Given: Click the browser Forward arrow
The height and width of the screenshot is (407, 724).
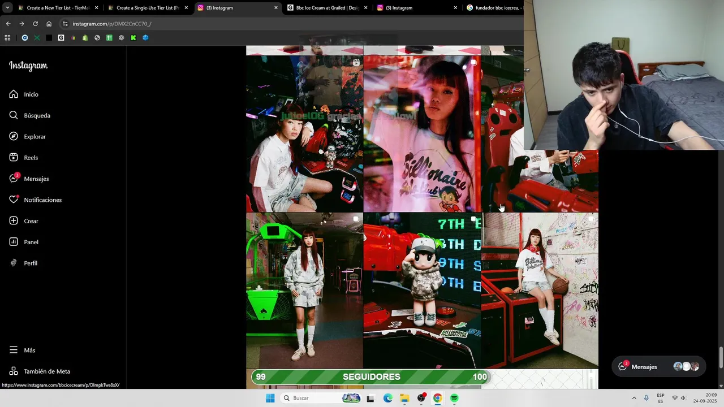Looking at the screenshot, I should (21, 24).
